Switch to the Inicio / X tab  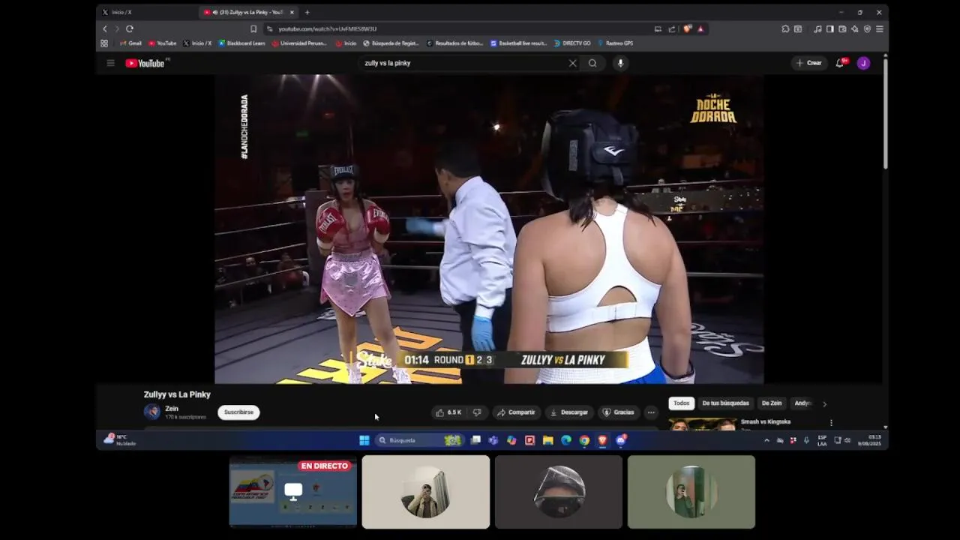point(122,12)
